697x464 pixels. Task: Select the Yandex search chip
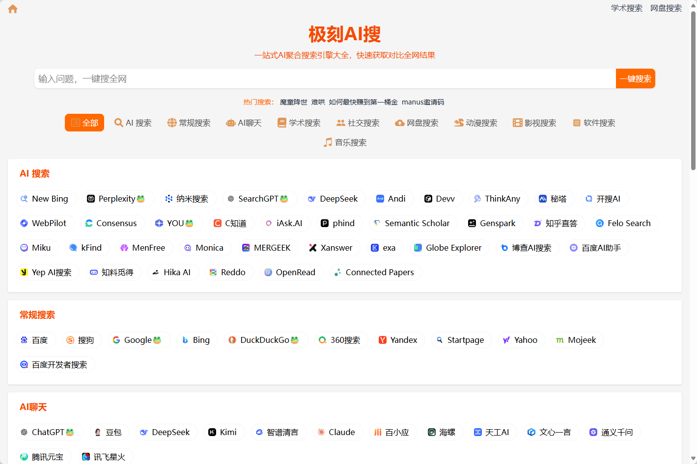tap(399, 340)
